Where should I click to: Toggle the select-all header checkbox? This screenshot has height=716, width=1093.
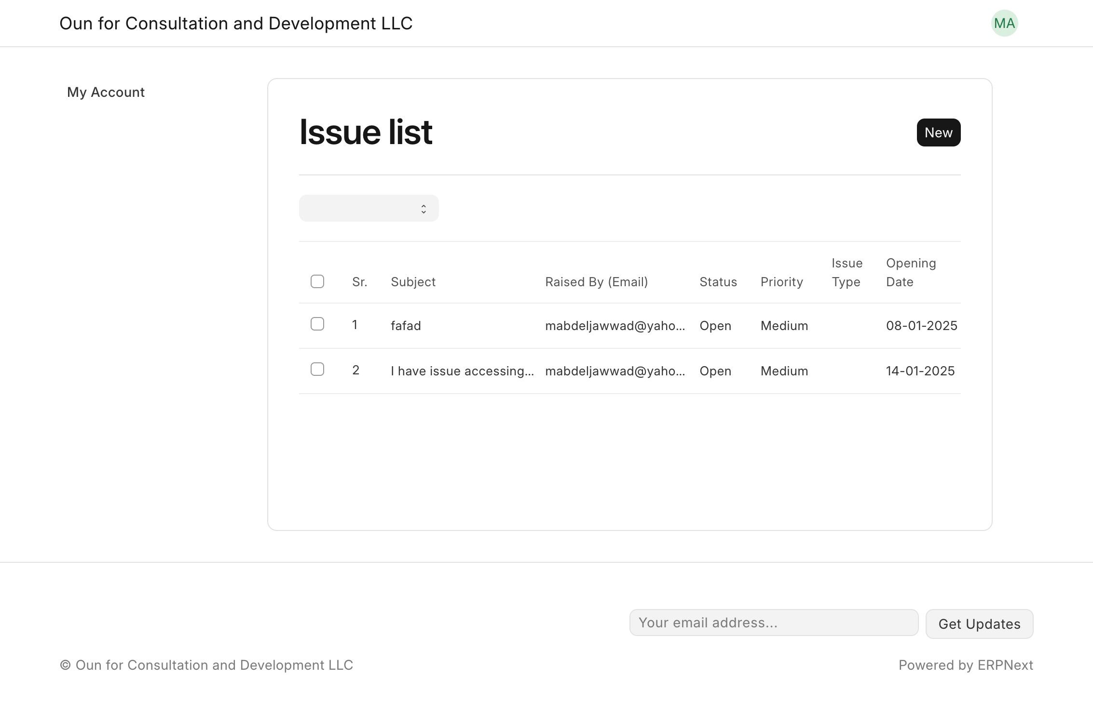click(317, 281)
